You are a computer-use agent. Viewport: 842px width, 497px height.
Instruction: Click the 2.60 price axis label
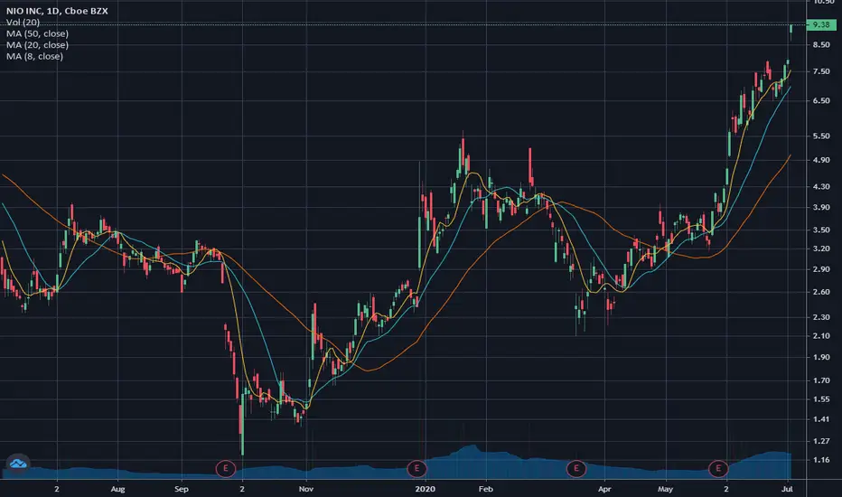[x=821, y=292]
